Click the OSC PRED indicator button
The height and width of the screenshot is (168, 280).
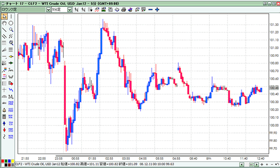click(11, 110)
